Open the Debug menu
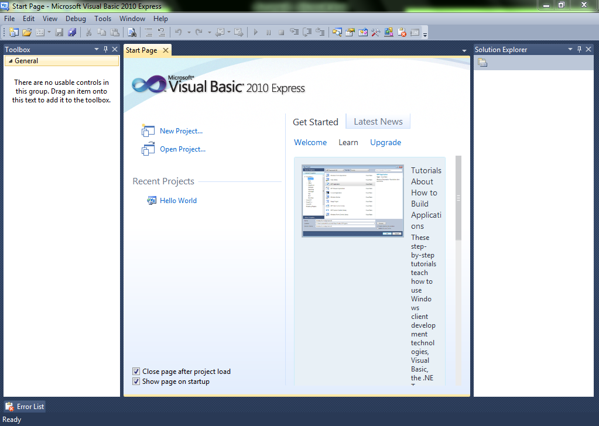 (x=76, y=18)
